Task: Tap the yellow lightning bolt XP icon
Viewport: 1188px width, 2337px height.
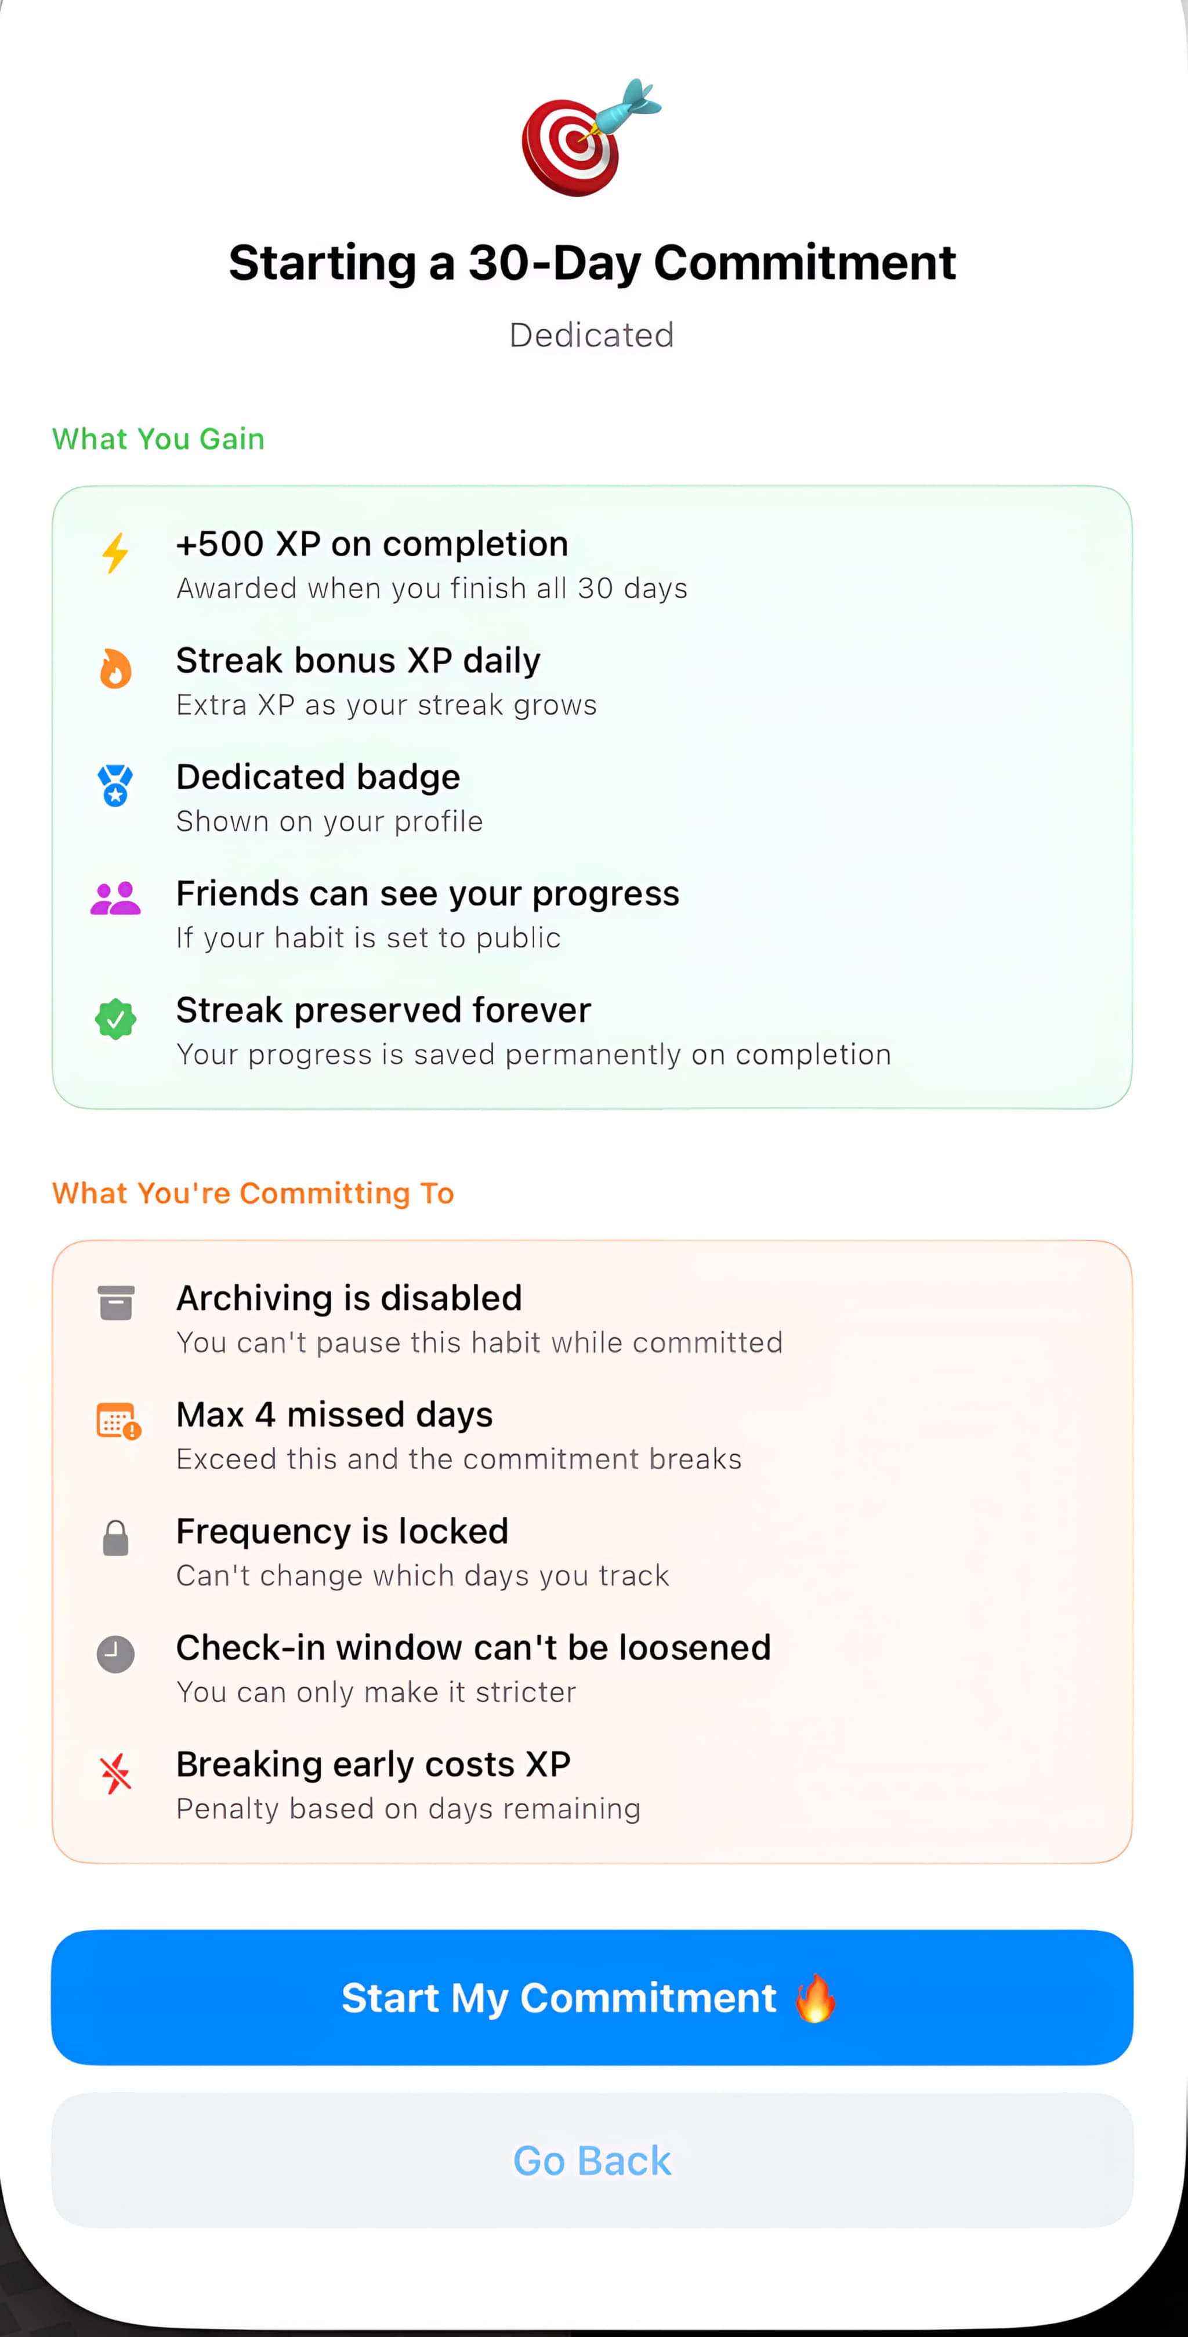Action: pyautogui.click(x=115, y=553)
